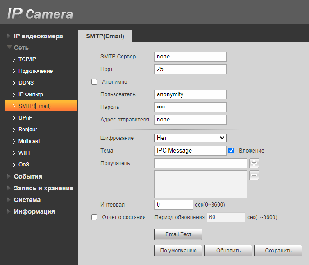This screenshot has height=265, width=309.
Task: Select the SMTP(Email) tab
Action: point(105,36)
